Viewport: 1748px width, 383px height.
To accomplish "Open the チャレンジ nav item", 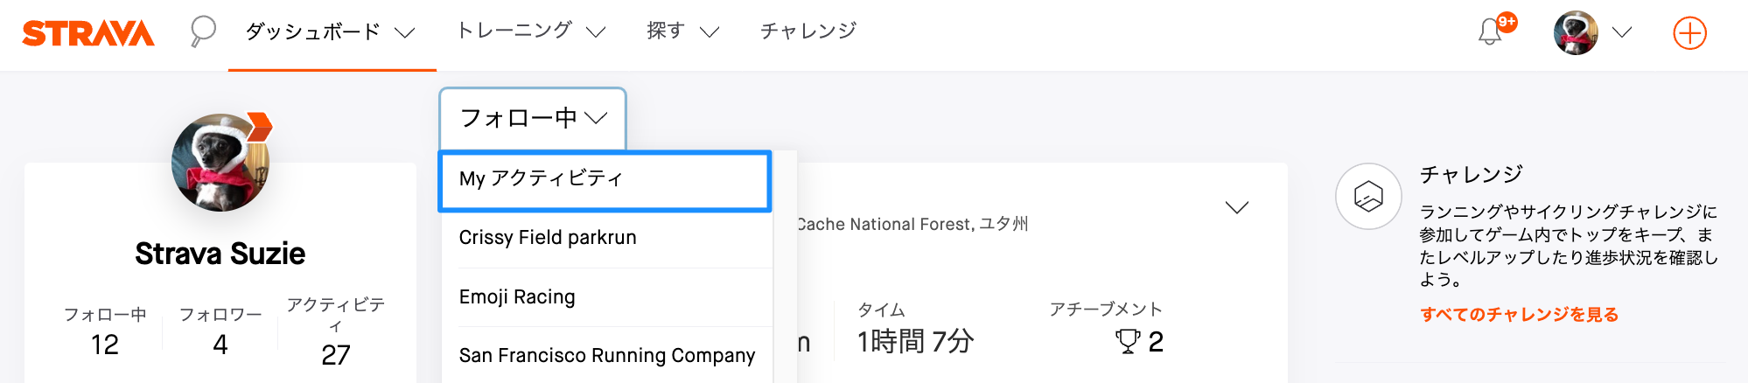I will click(808, 31).
